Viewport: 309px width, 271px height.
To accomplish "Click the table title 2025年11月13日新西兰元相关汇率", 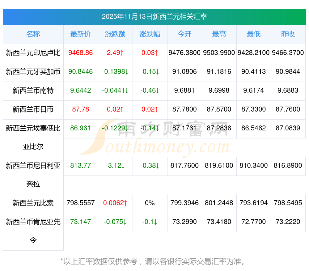I will coord(154,17).
